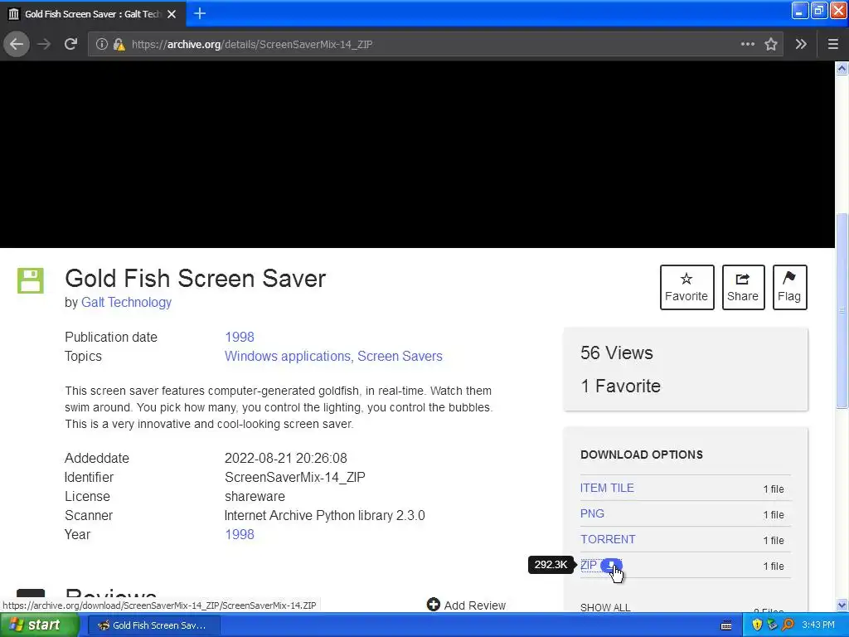This screenshot has height=637, width=849.
Task: Click the forward navigation arrow
Action: (x=44, y=44)
